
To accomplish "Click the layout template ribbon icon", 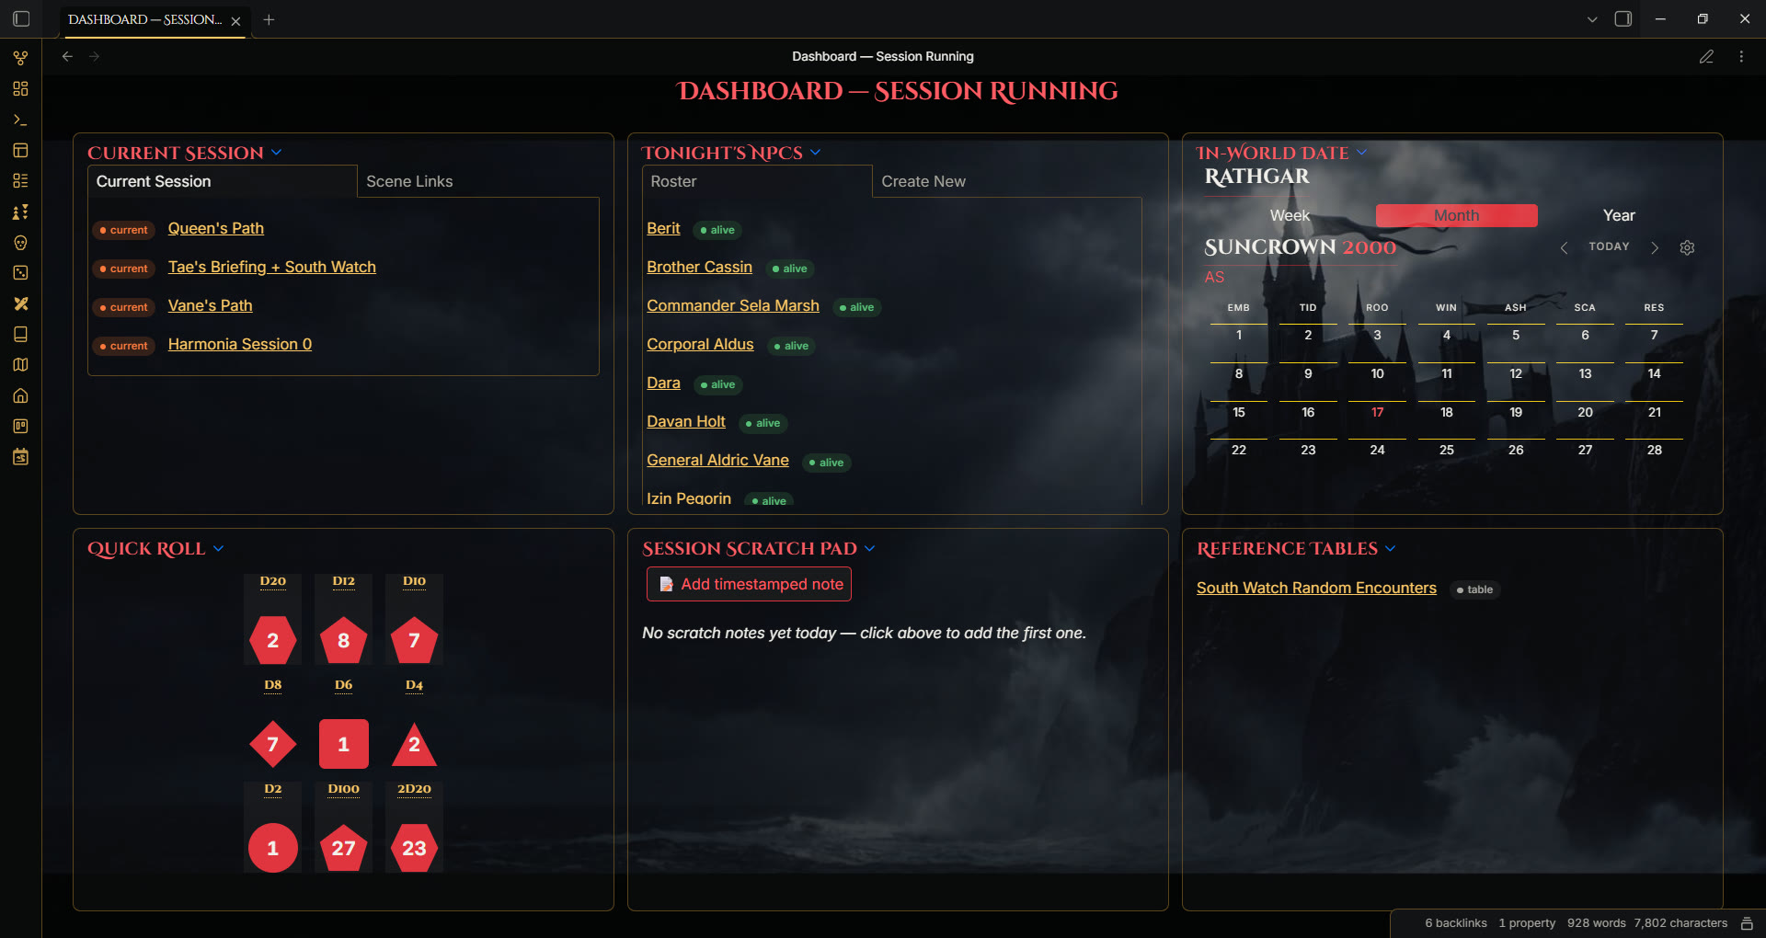I will pyautogui.click(x=20, y=150).
